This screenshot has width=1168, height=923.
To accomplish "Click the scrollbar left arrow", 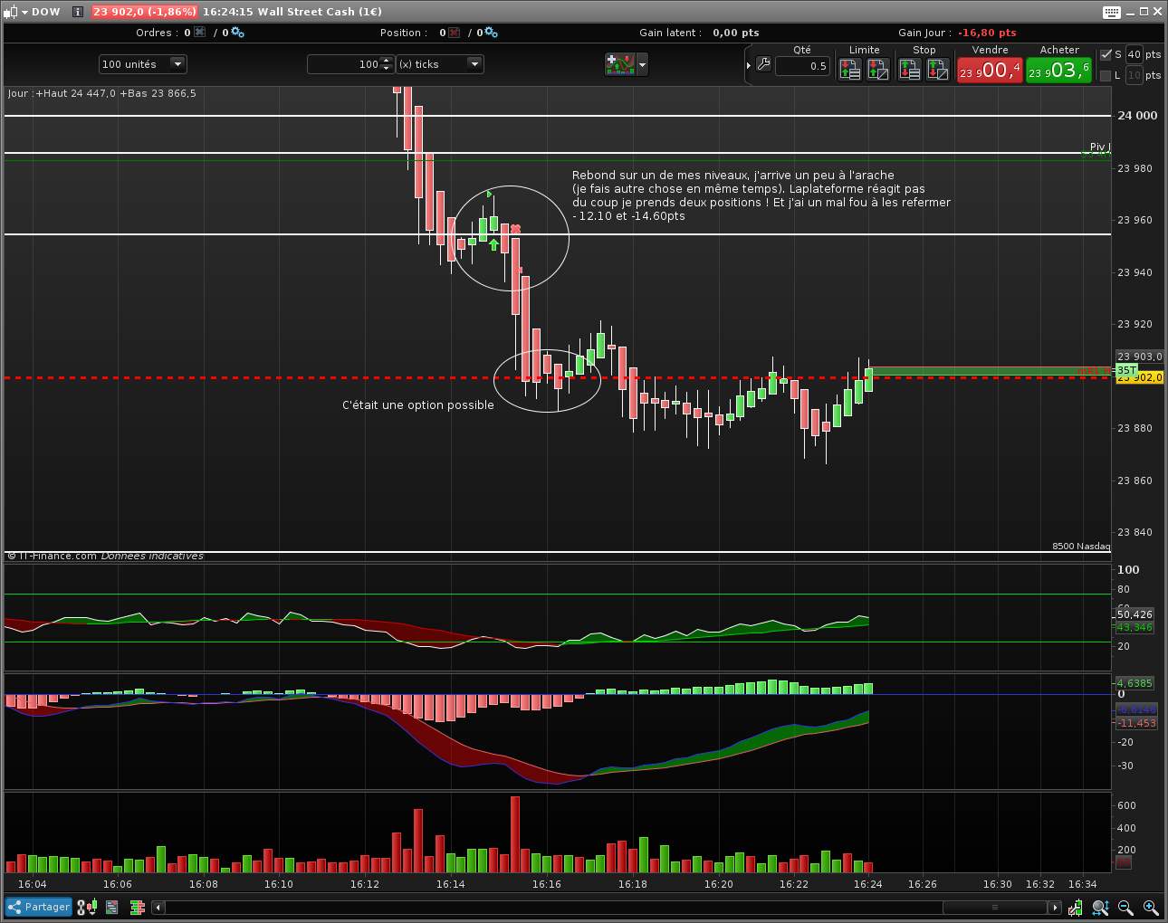I will 158,908.
